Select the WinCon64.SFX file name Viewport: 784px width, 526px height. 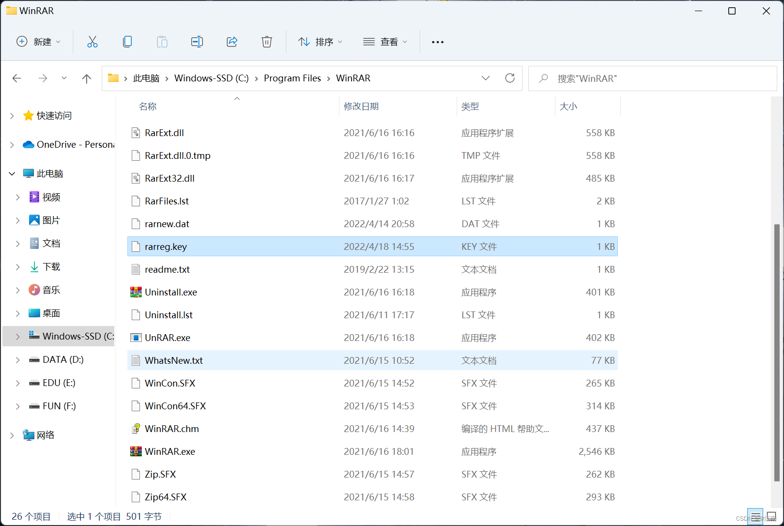175,406
